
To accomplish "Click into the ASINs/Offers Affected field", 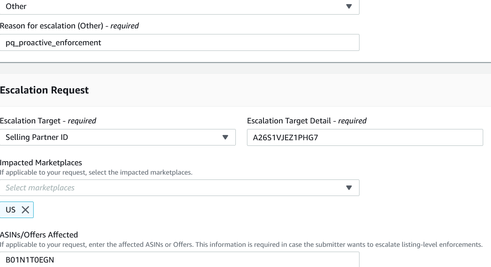I will coord(179,260).
